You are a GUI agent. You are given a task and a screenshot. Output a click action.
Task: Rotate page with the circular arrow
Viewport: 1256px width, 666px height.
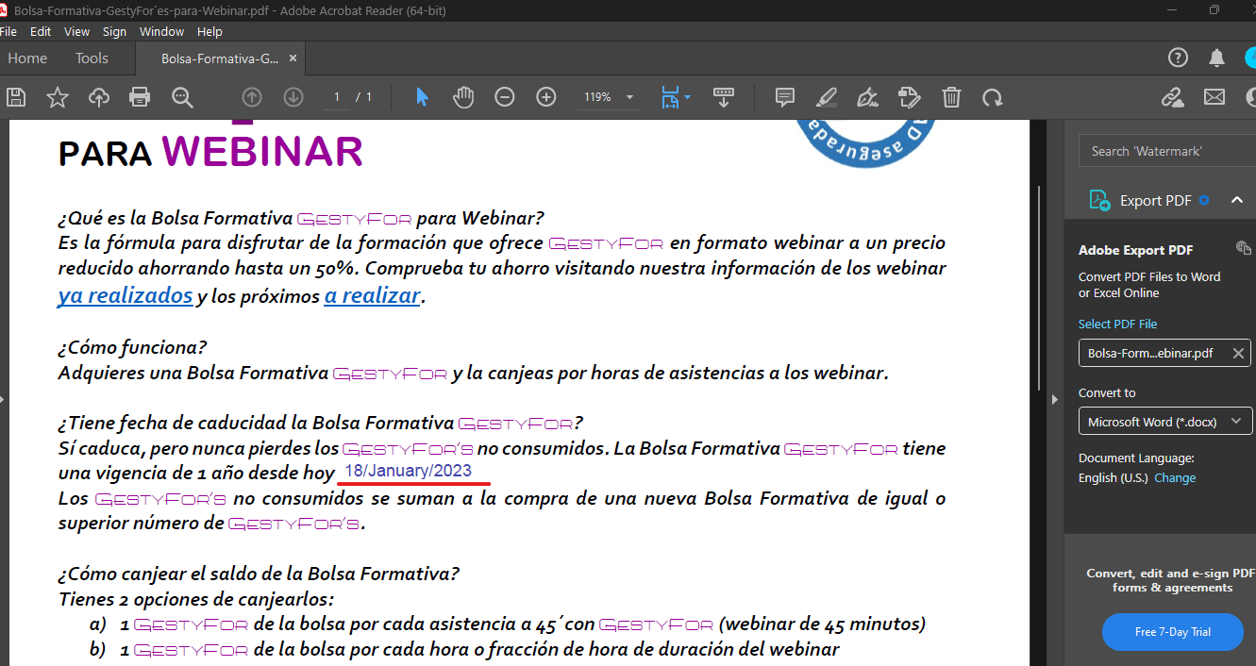click(992, 97)
